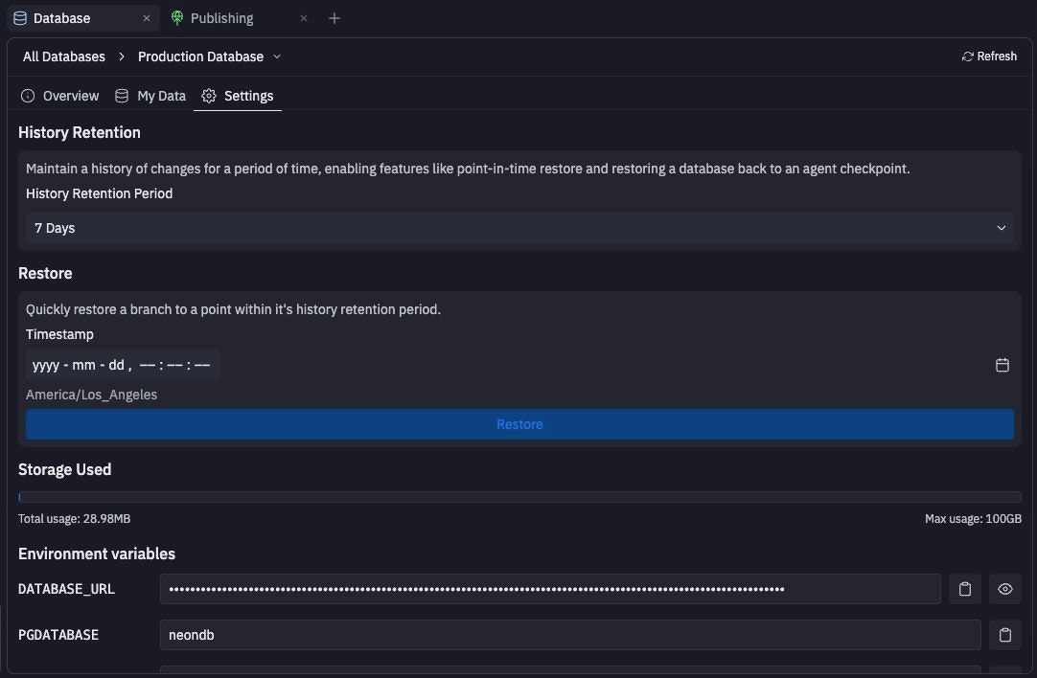Click the gear icon next to Settings
1037x678 pixels.
209,95
